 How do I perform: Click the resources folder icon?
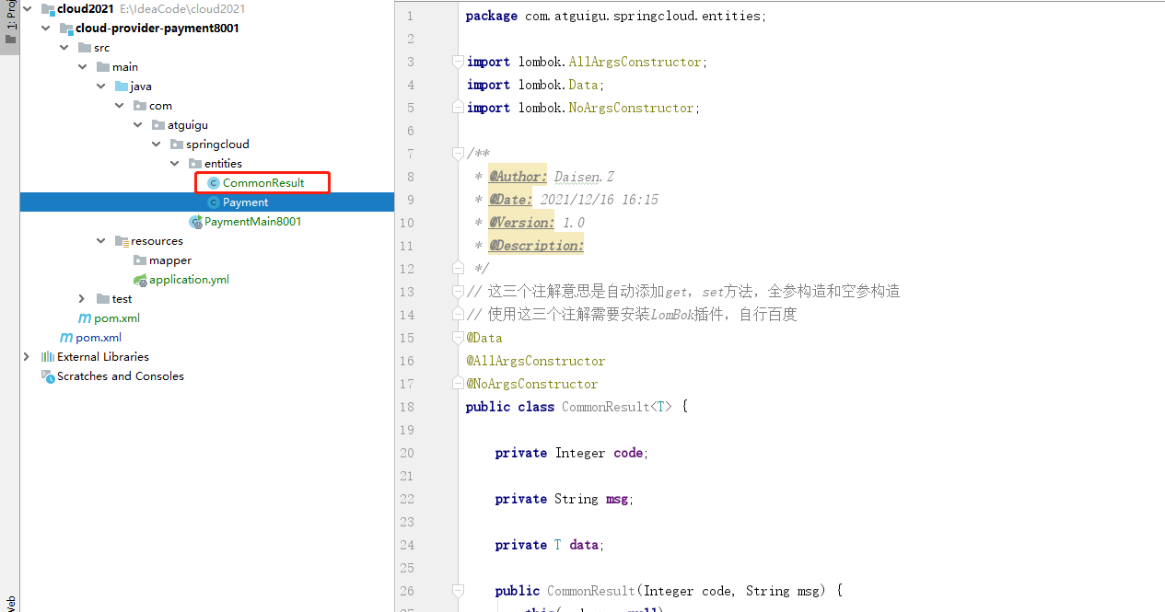[122, 240]
